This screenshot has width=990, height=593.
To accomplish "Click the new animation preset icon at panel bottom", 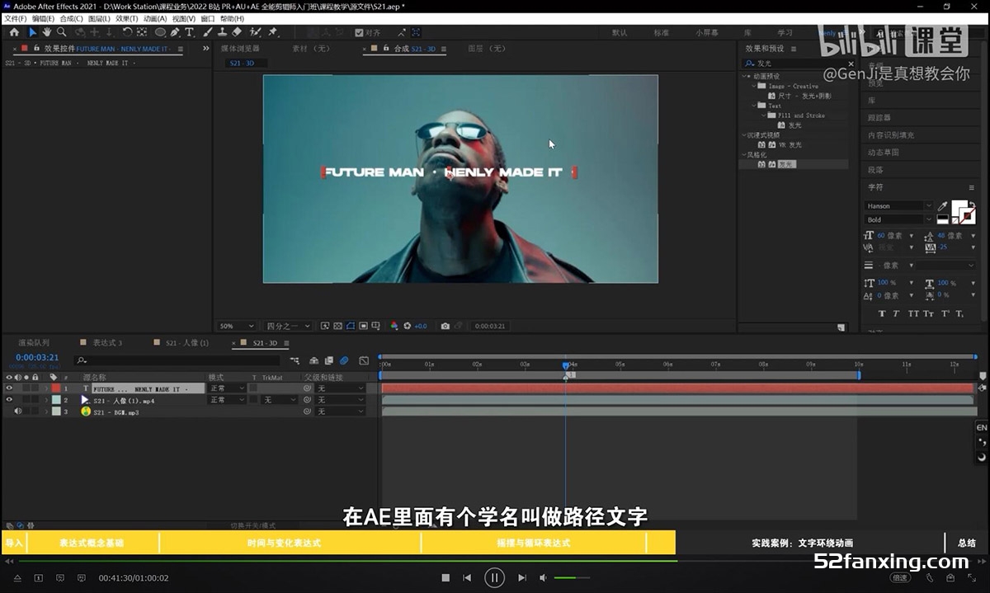I will [841, 327].
